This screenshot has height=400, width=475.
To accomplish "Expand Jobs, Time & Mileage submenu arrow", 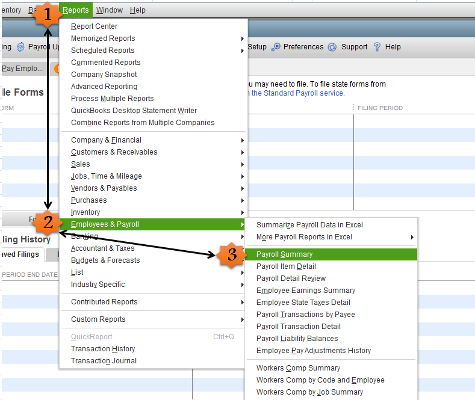I will click(x=243, y=176).
